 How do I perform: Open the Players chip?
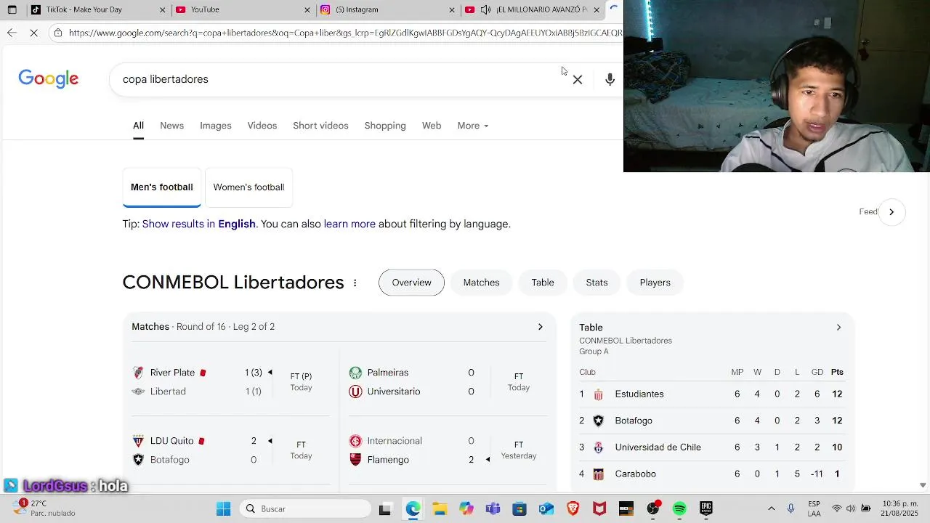[x=655, y=283]
